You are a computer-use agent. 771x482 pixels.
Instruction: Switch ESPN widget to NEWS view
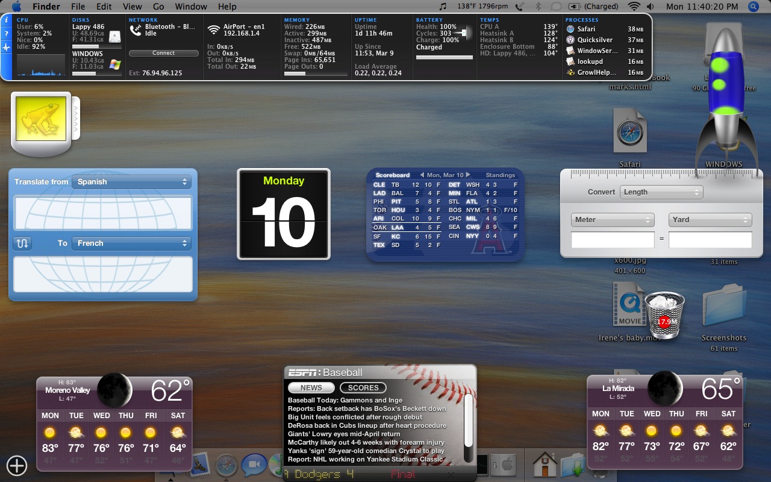[x=311, y=388]
